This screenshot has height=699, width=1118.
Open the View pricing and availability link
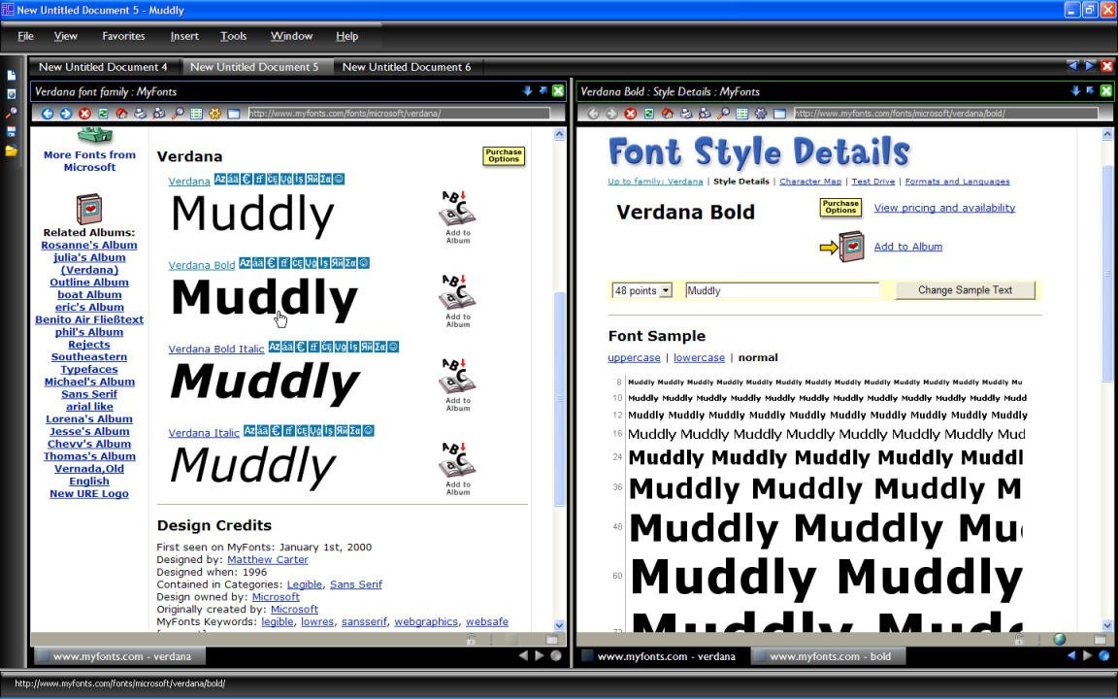point(944,208)
